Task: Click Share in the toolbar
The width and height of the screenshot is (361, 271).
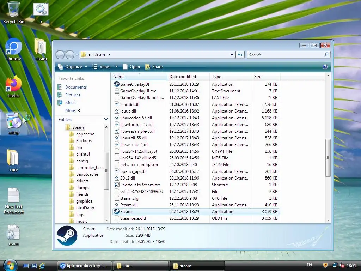Action: [x=154, y=67]
